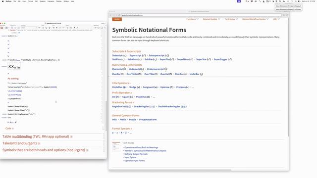Viewport: 317px width, 178px height.
Task: Click the back arrow in documentation window
Action: click(110, 15)
